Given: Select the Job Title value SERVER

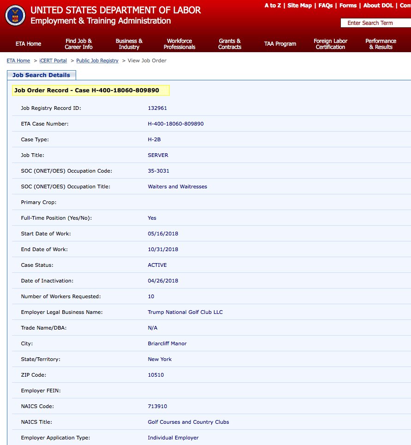Looking at the screenshot, I should click(158, 155).
